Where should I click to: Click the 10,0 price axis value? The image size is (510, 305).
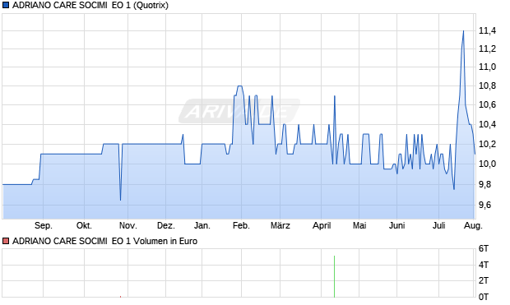coord(487,164)
